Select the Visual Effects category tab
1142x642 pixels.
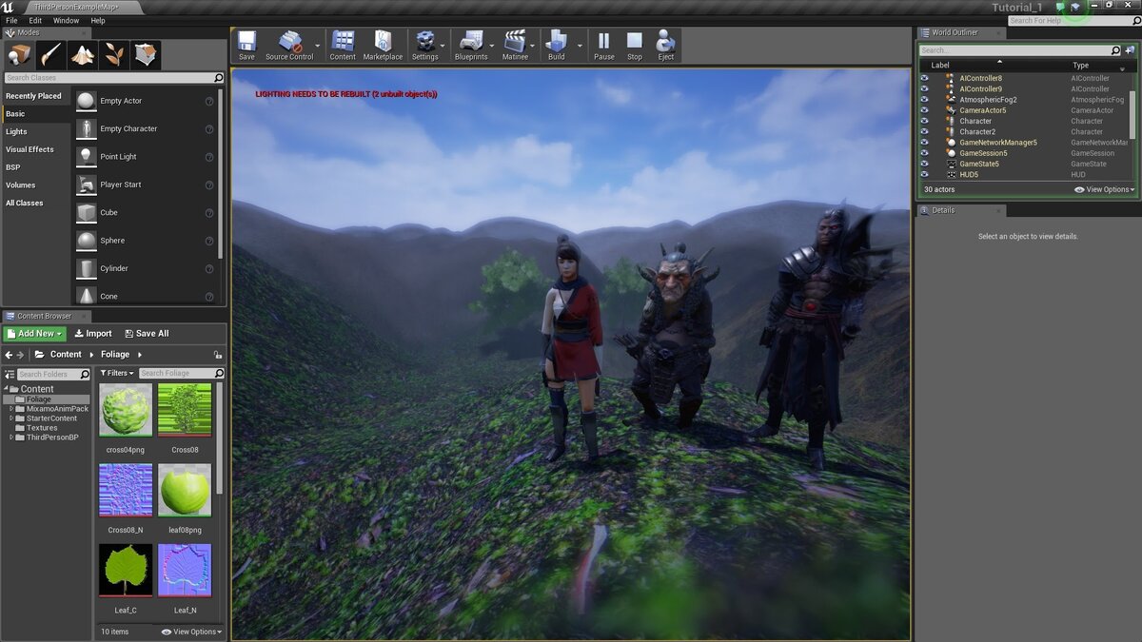(36, 149)
